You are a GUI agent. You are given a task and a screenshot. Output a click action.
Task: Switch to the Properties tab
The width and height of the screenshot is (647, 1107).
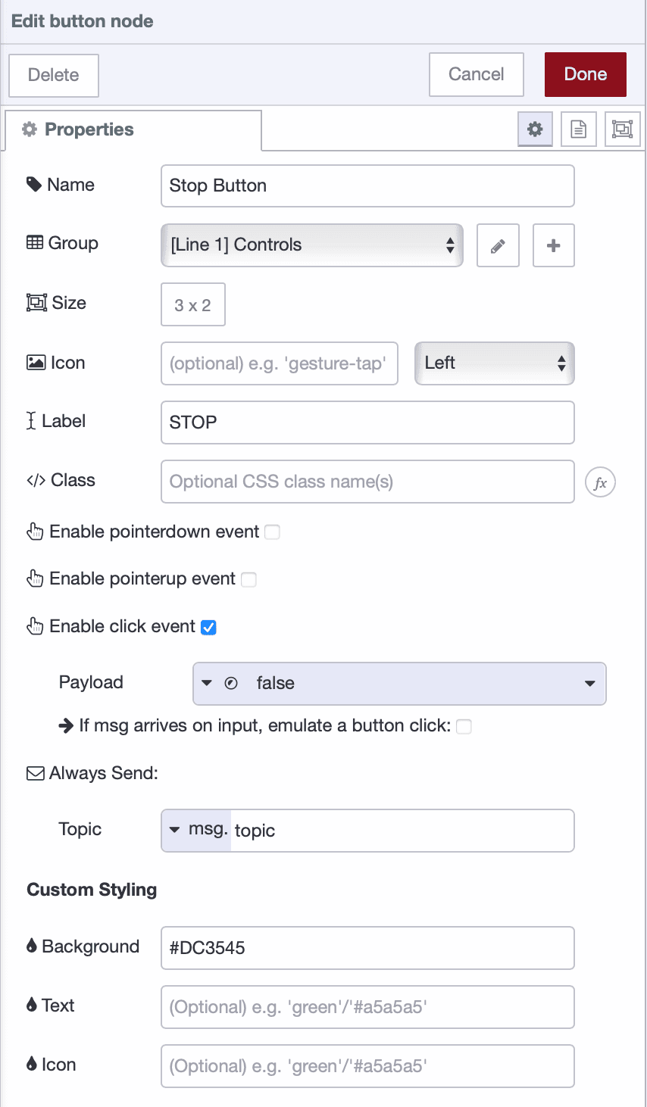[x=83, y=129]
